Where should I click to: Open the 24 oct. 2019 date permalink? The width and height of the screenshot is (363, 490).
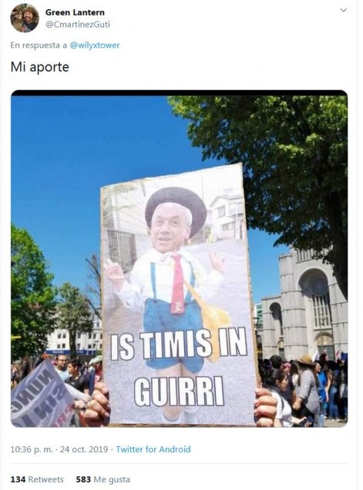(84, 449)
